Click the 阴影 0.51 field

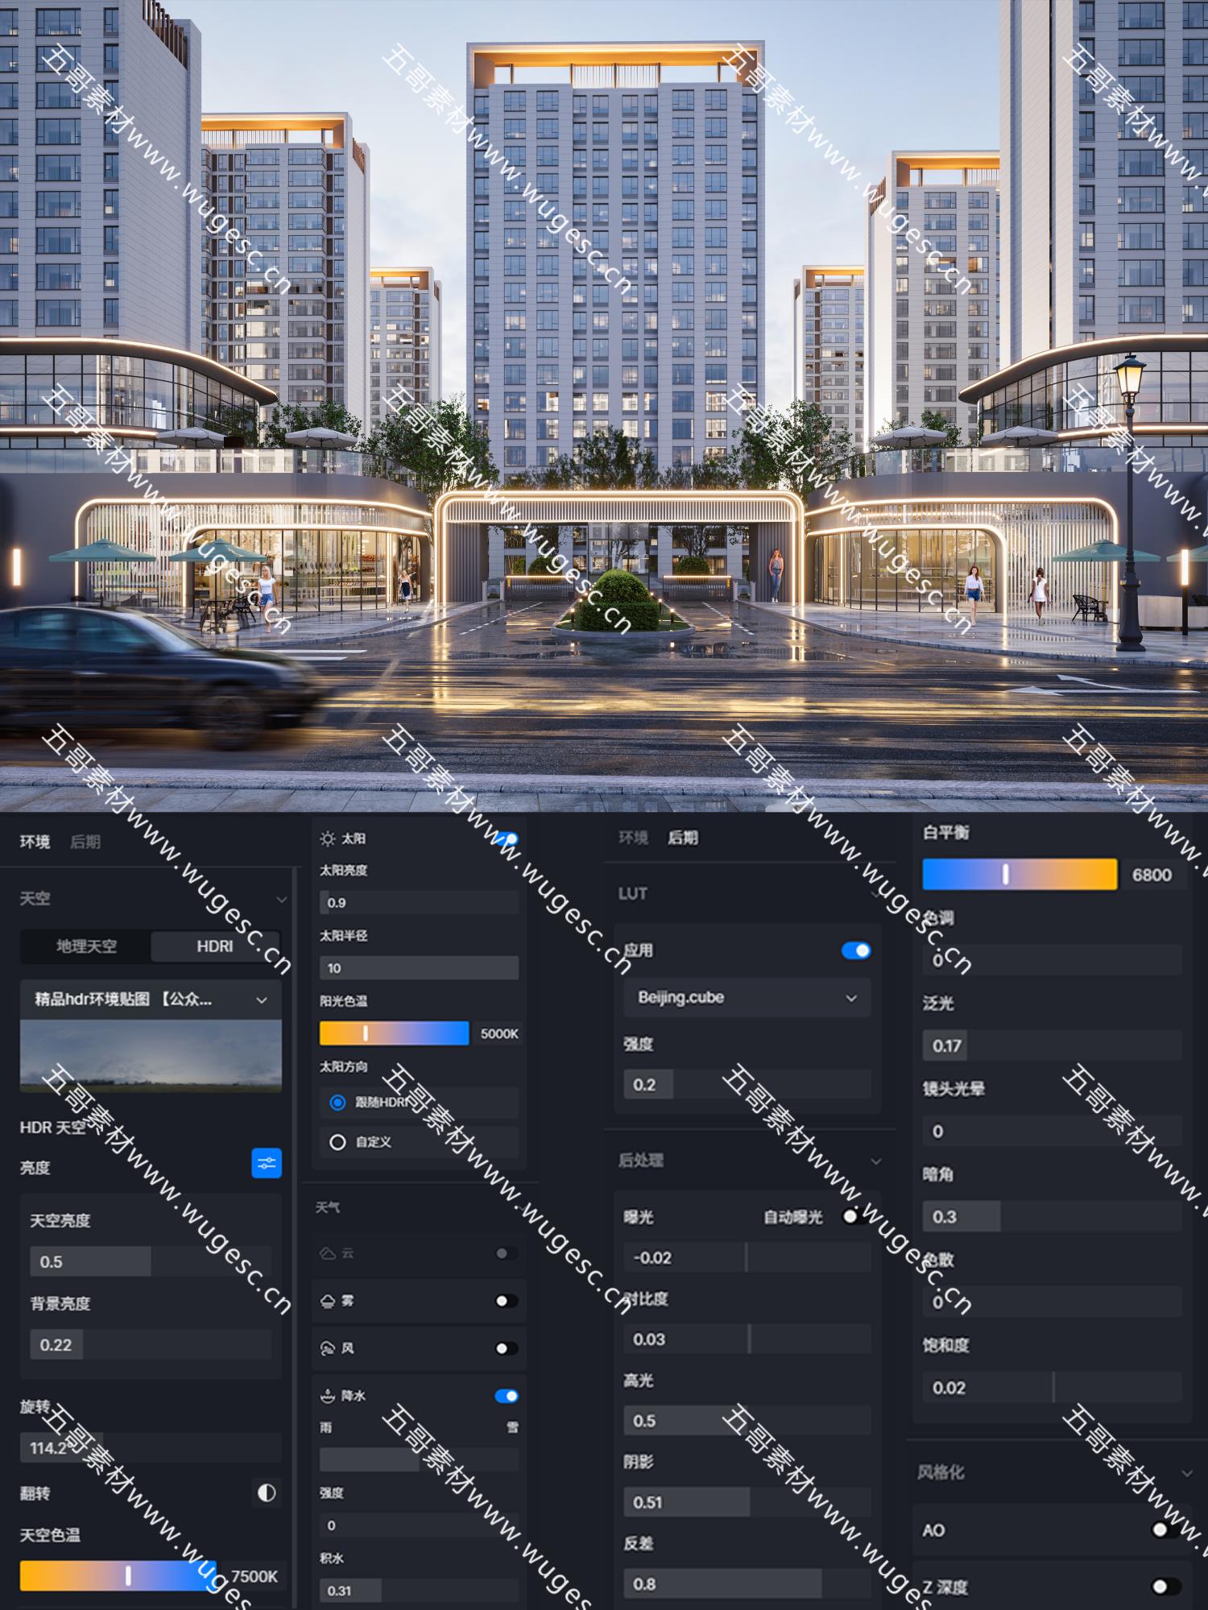tap(747, 1502)
